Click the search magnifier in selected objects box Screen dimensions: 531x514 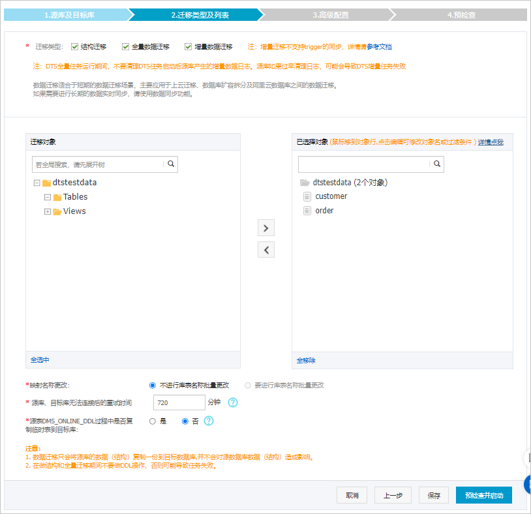coord(437,164)
